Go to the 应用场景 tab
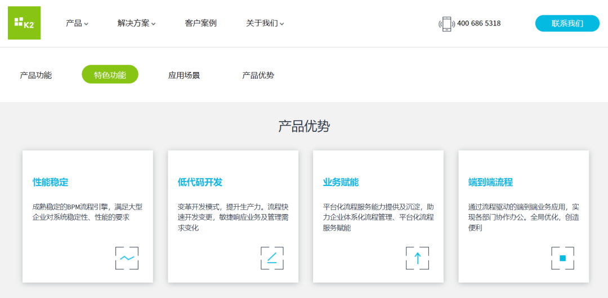Viewport: 608px width, 298px height. [184, 75]
